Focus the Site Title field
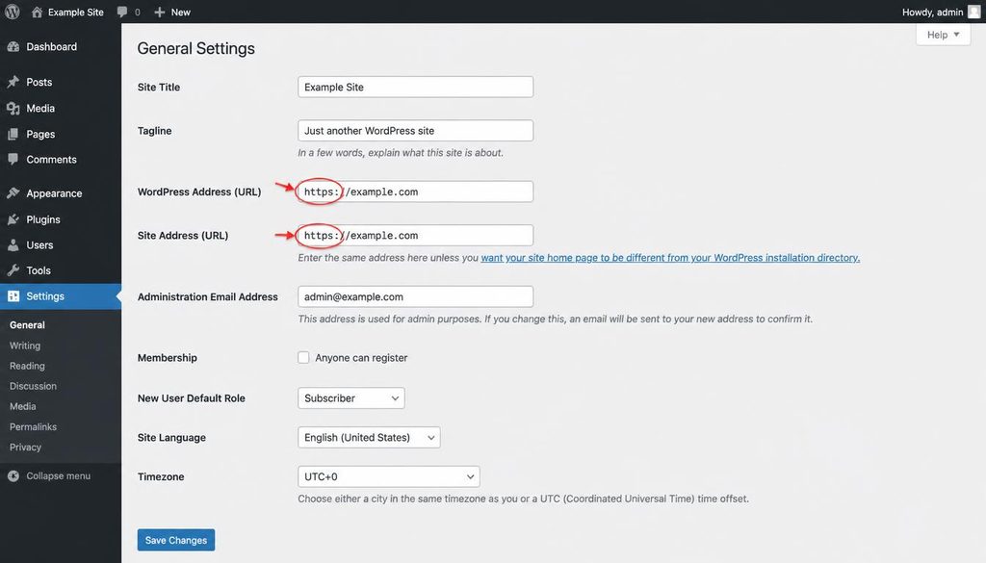 click(x=416, y=87)
